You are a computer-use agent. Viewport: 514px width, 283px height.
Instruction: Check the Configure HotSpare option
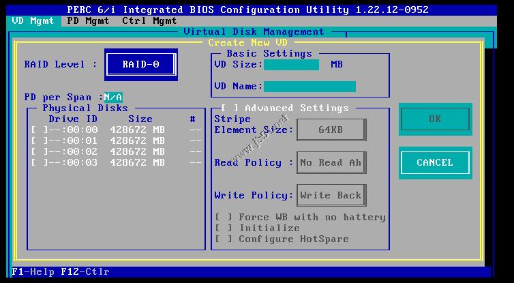pyautogui.click(x=224, y=239)
